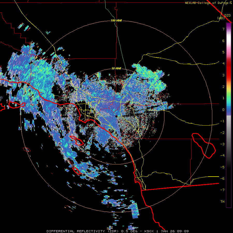Click the 0.5 DEG elevation text
The width and height of the screenshot is (233, 233).
pyautogui.click(x=129, y=231)
